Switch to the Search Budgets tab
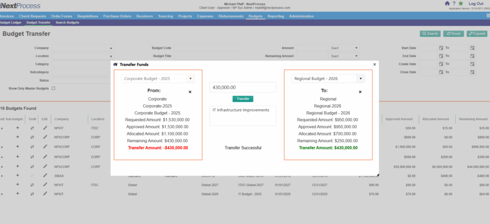Image resolution: width=490 pixels, height=224 pixels. coord(67,22)
